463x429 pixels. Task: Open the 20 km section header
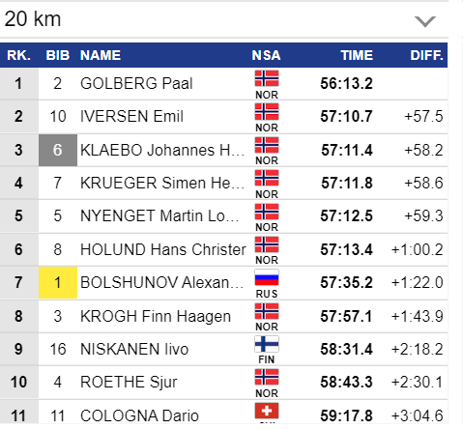pyautogui.click(x=224, y=19)
